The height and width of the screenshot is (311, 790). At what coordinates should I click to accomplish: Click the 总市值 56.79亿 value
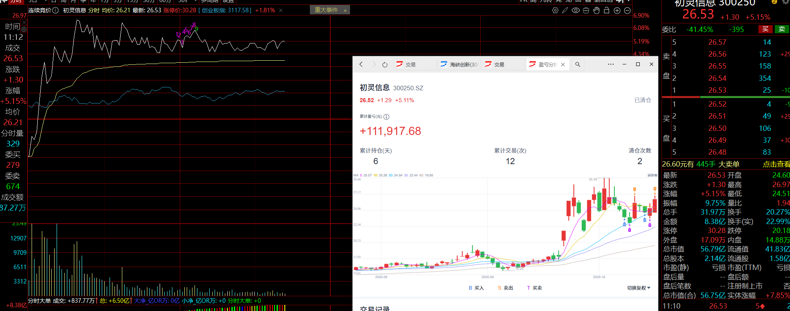[x=713, y=249]
